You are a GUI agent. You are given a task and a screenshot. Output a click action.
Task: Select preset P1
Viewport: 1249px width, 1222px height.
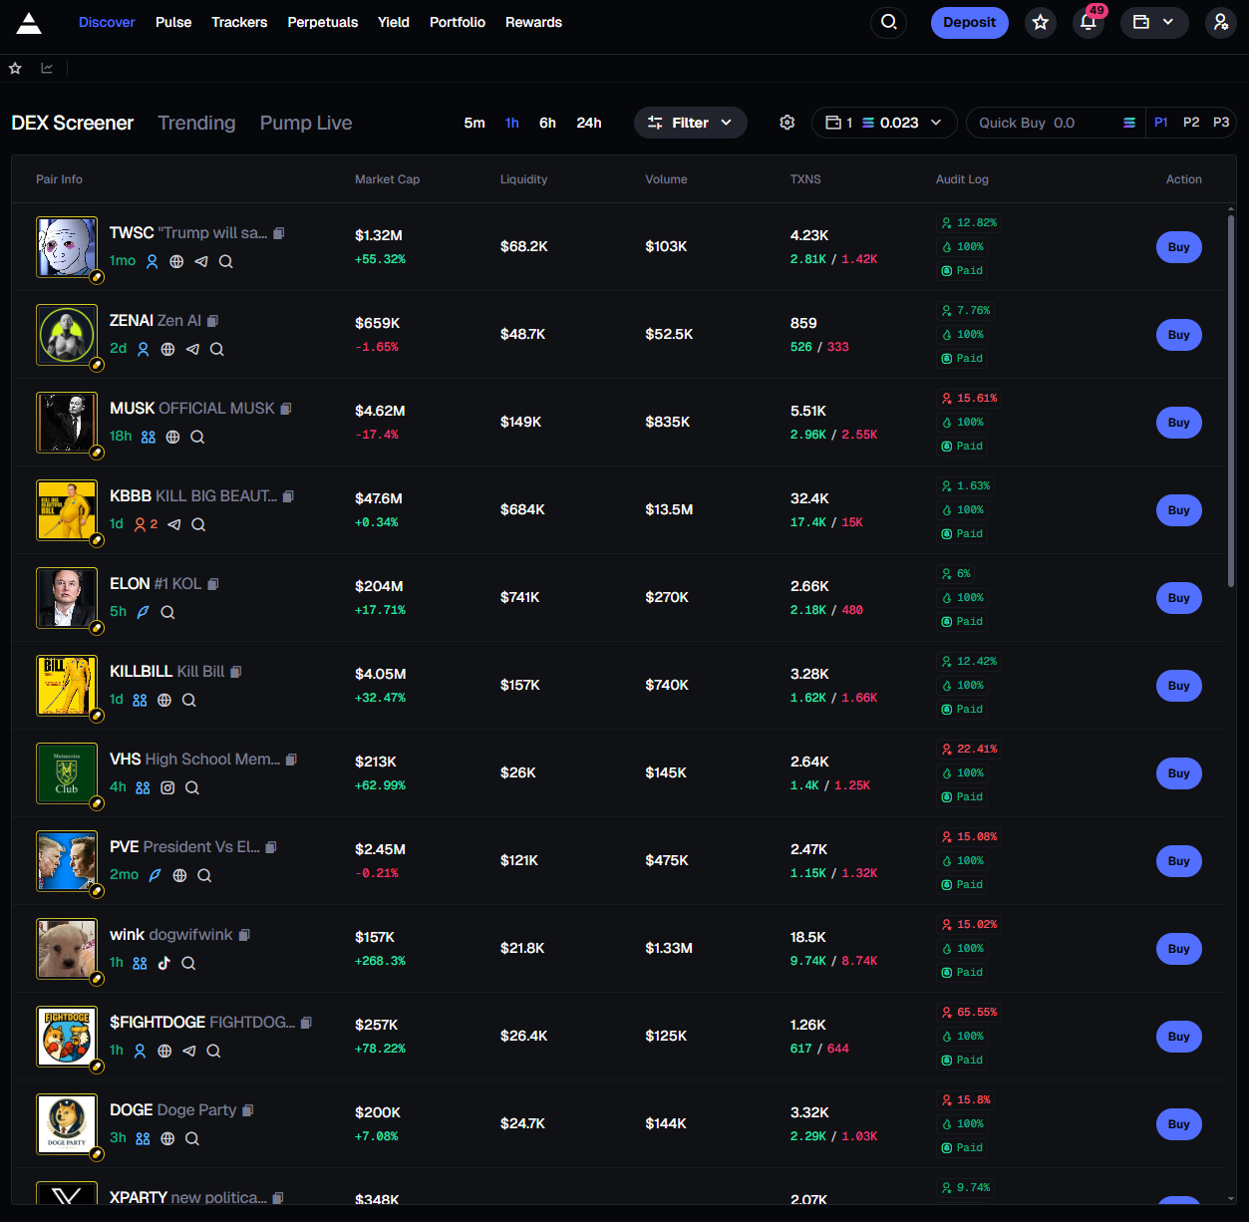click(1161, 123)
